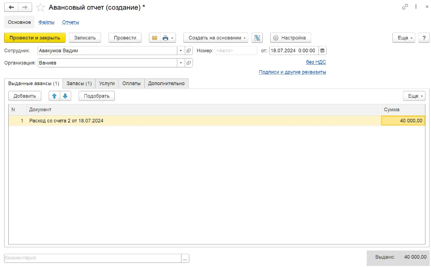The image size is (431, 267).
Task: Add the document to favorites with the star
Action: tap(40, 7)
